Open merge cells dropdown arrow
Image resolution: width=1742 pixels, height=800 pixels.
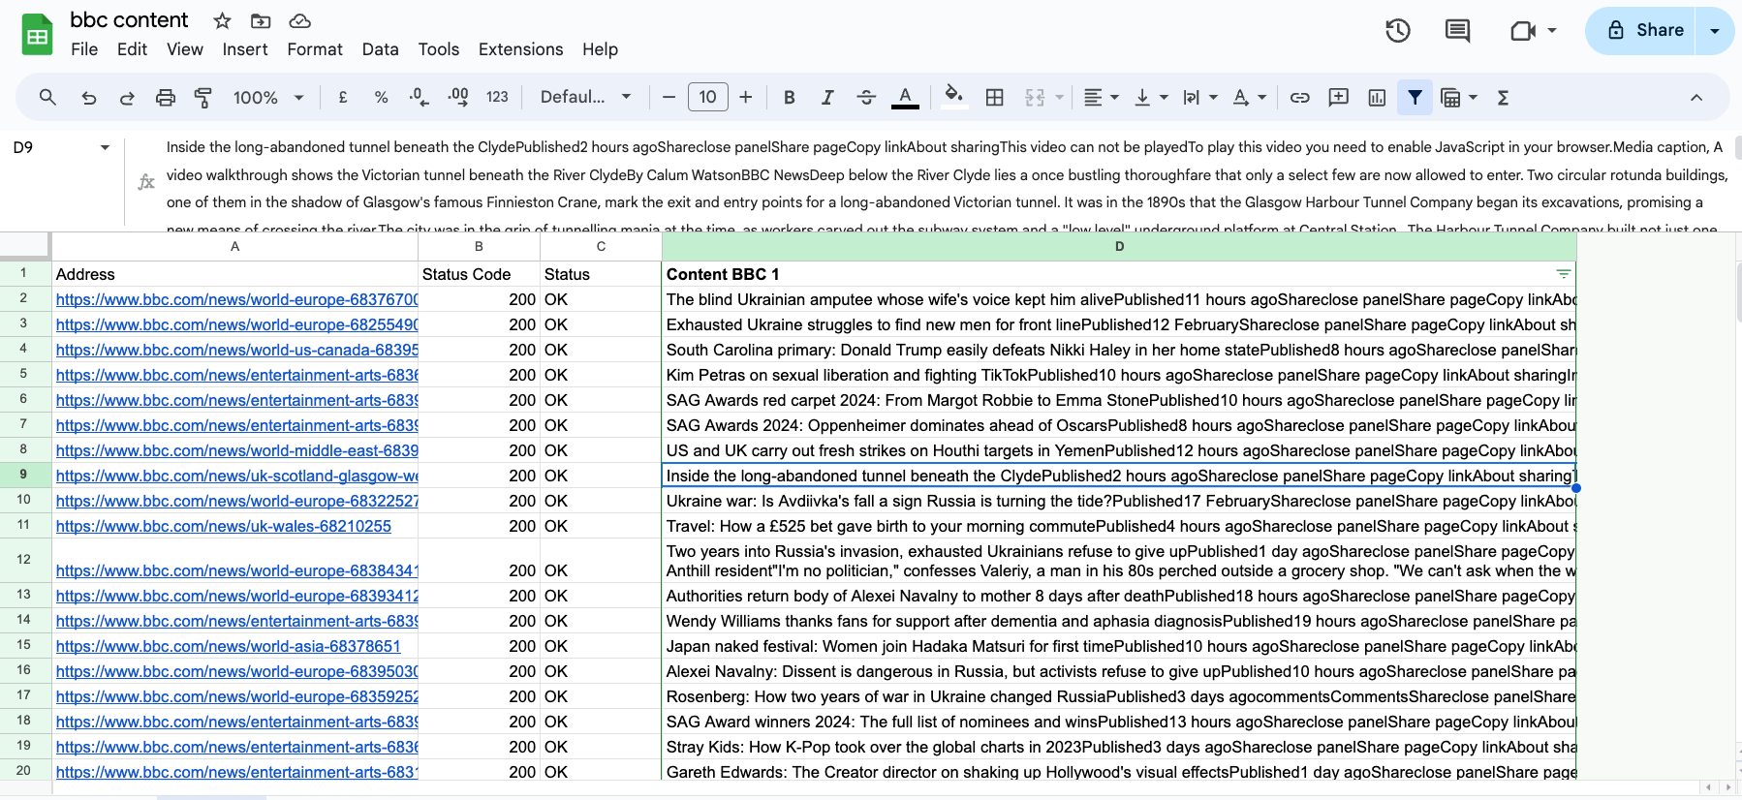point(1059,97)
